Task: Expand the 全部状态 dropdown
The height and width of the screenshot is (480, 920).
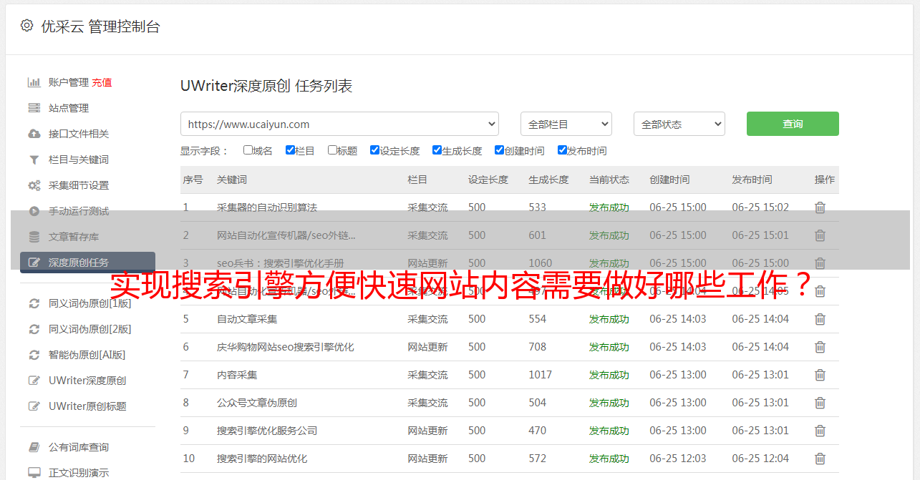Action: tap(679, 124)
